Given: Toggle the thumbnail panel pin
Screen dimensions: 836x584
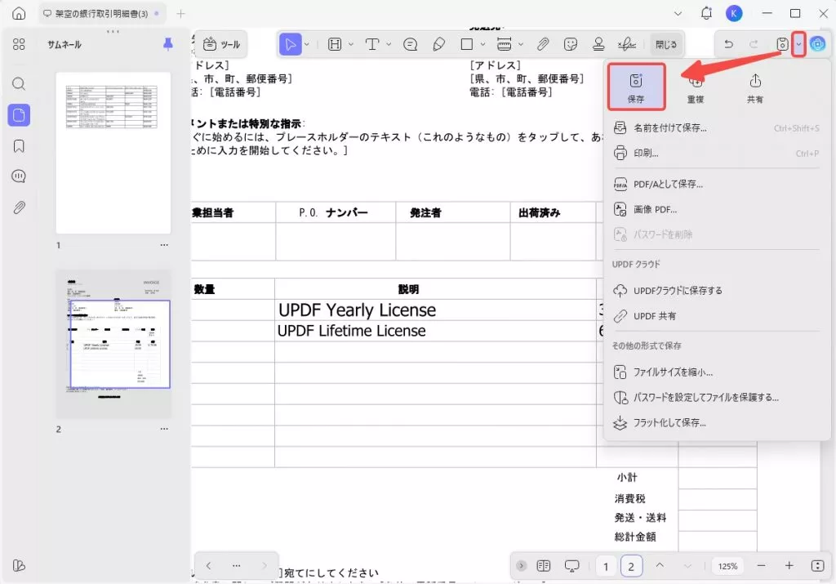Looking at the screenshot, I should (x=167, y=45).
